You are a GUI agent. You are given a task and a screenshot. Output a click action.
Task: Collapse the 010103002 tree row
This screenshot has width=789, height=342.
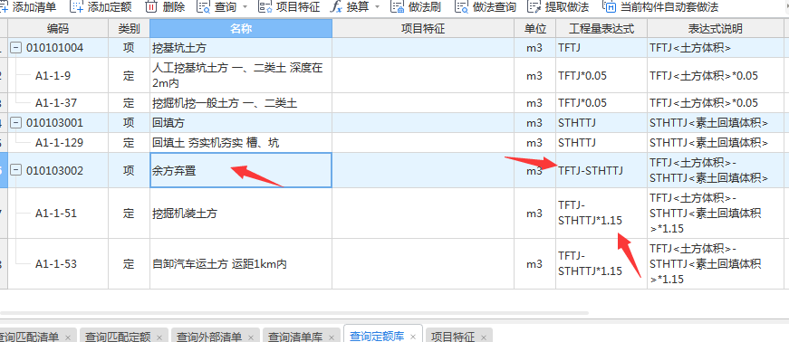pos(16,170)
